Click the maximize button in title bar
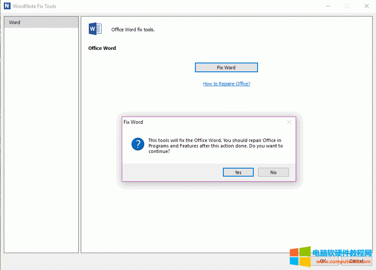The height and width of the screenshot is (270, 376). (x=347, y=6)
